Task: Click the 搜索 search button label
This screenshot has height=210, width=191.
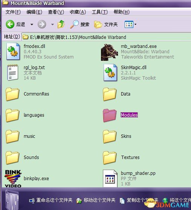Action: pyautogui.click(x=85, y=25)
